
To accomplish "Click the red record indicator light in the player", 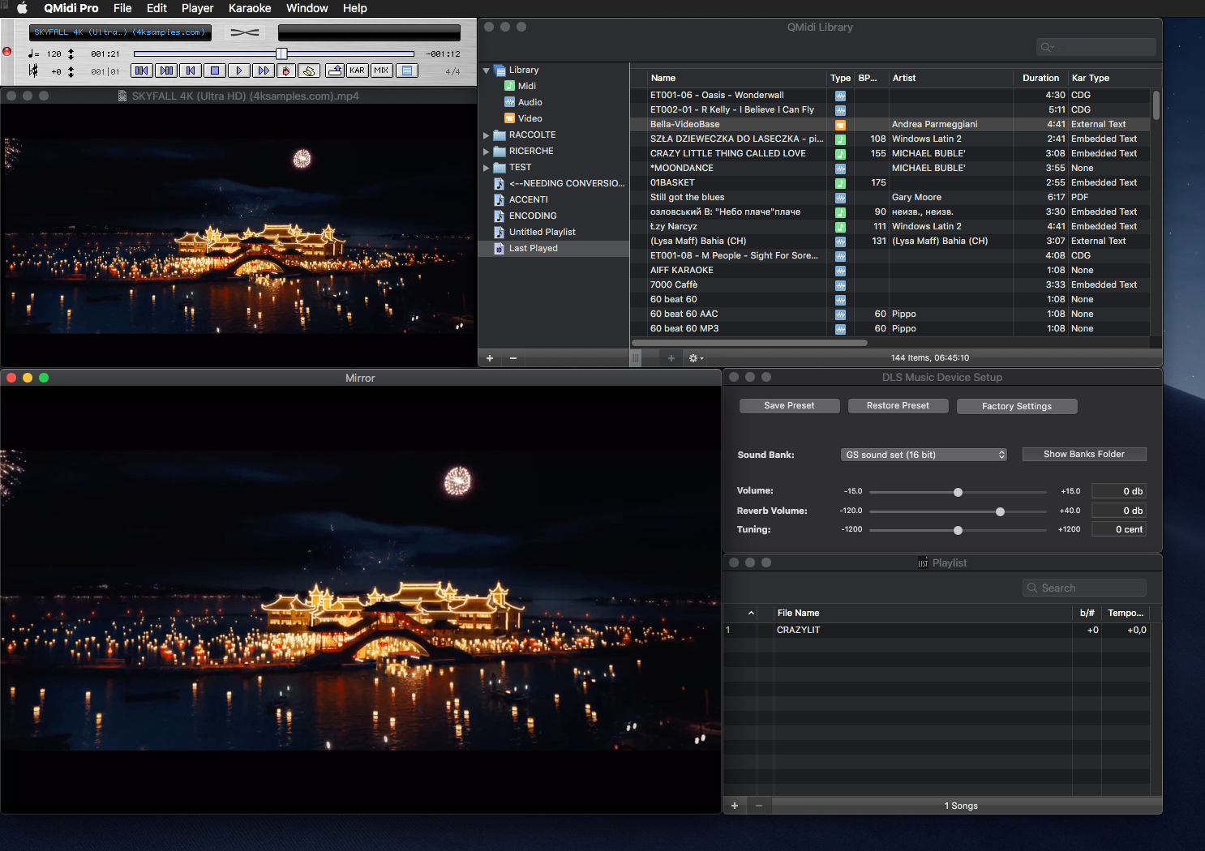I will 7,52.
